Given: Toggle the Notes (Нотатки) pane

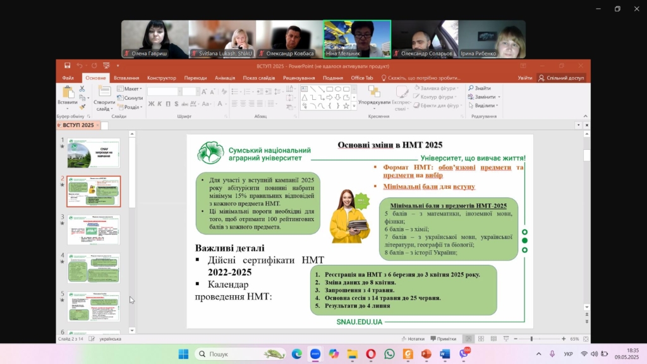Looking at the screenshot, I should 411,339.
